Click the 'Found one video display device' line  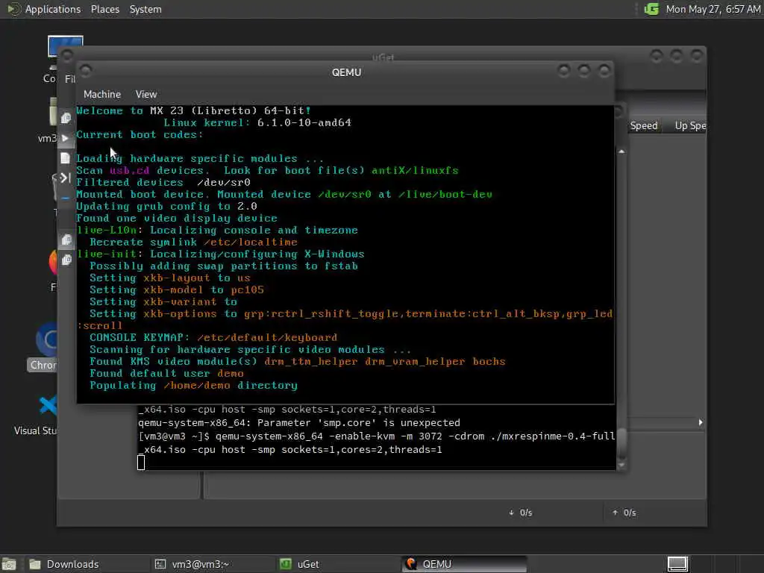pyautogui.click(x=177, y=219)
